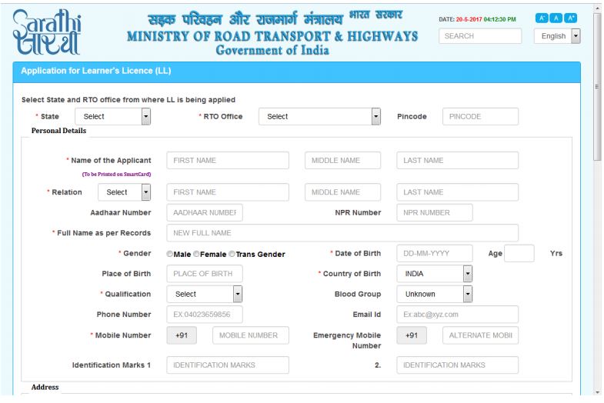
Task: Open the State dropdown
Action: point(112,117)
